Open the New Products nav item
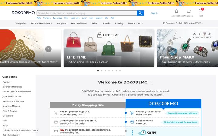218x136 pixels. (x=135, y=24)
